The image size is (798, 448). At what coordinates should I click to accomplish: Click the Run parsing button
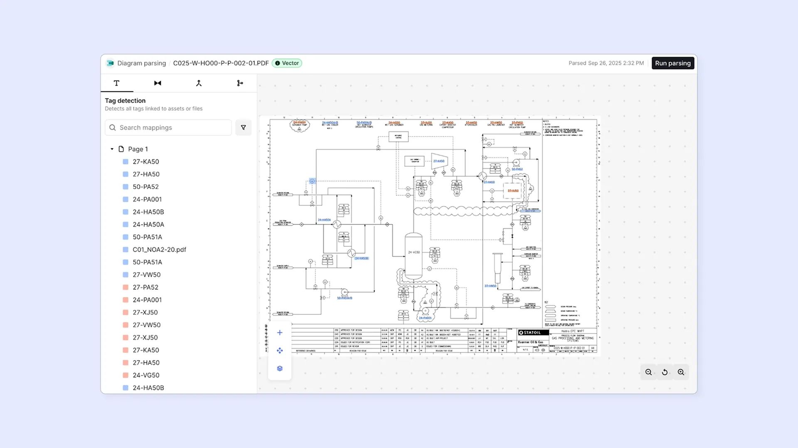673,63
